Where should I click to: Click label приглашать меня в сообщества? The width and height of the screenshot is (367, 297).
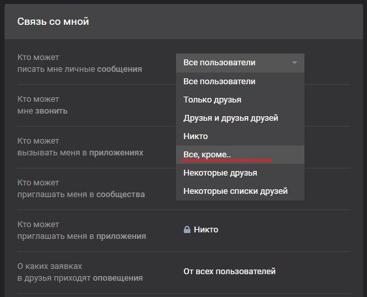(x=81, y=194)
